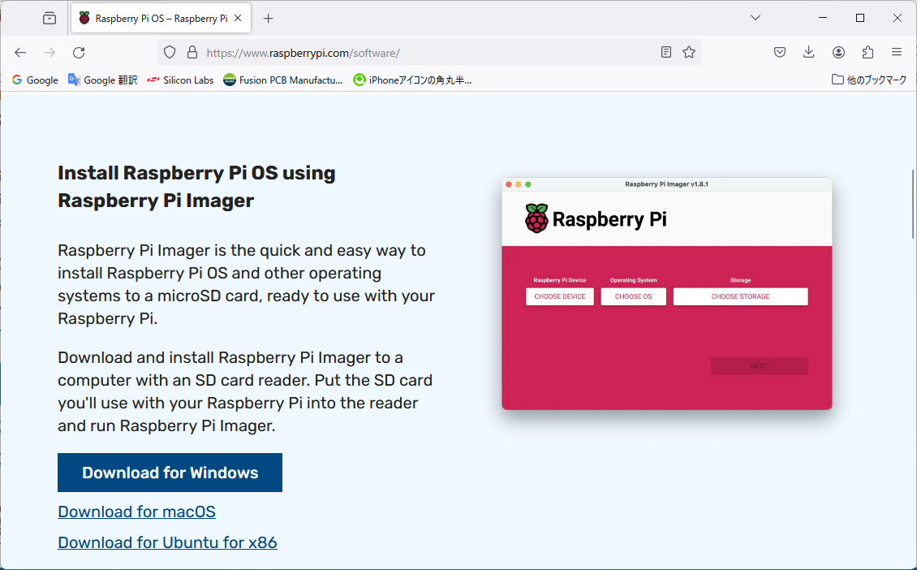The width and height of the screenshot is (917, 570).
Task: Click the Download for Windows button
Action: click(x=170, y=472)
